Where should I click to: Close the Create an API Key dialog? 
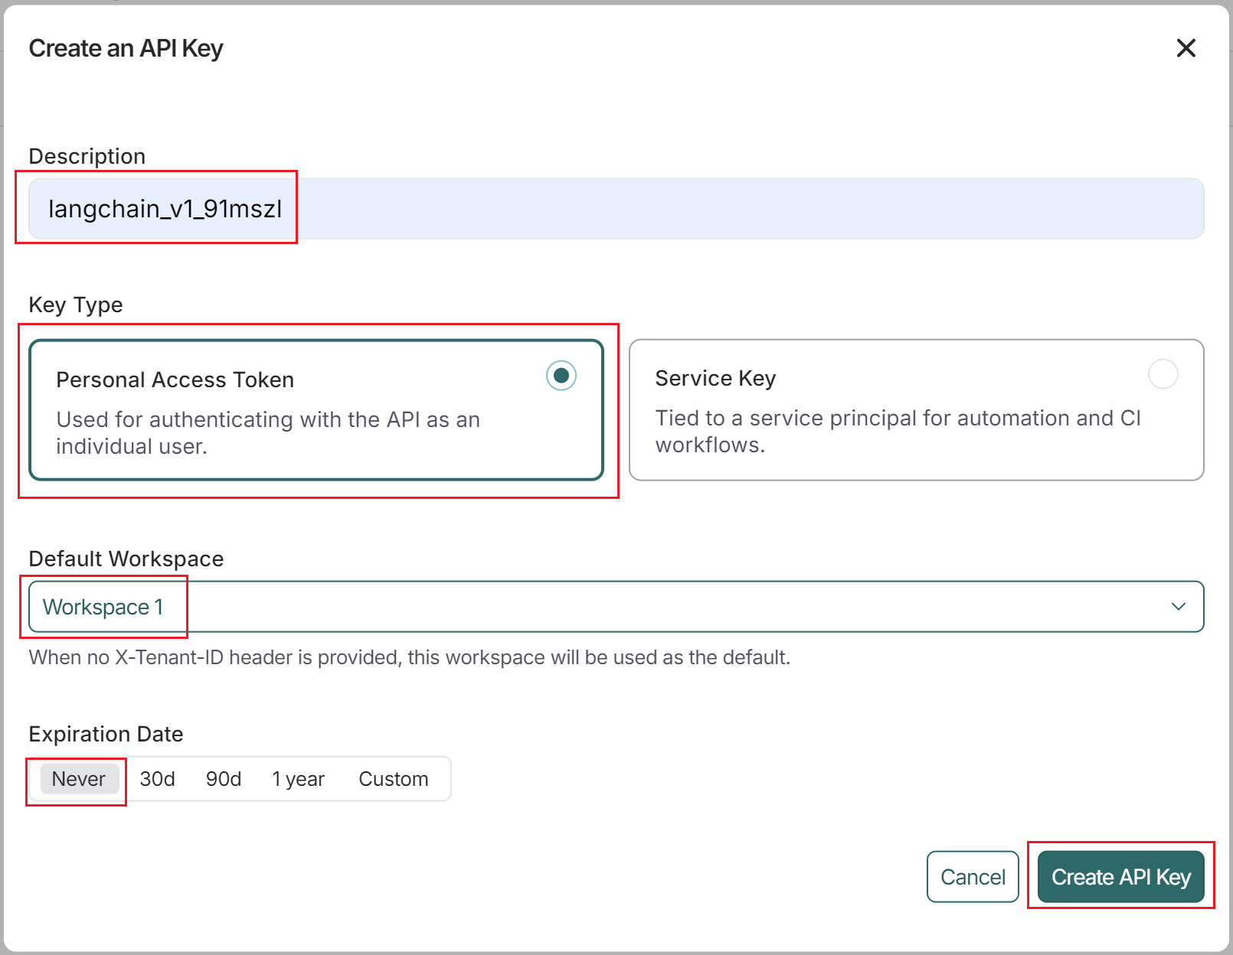tap(1186, 48)
